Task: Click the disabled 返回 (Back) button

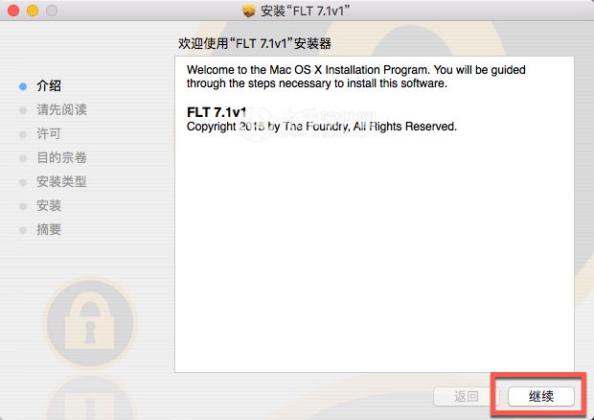Action: click(466, 396)
